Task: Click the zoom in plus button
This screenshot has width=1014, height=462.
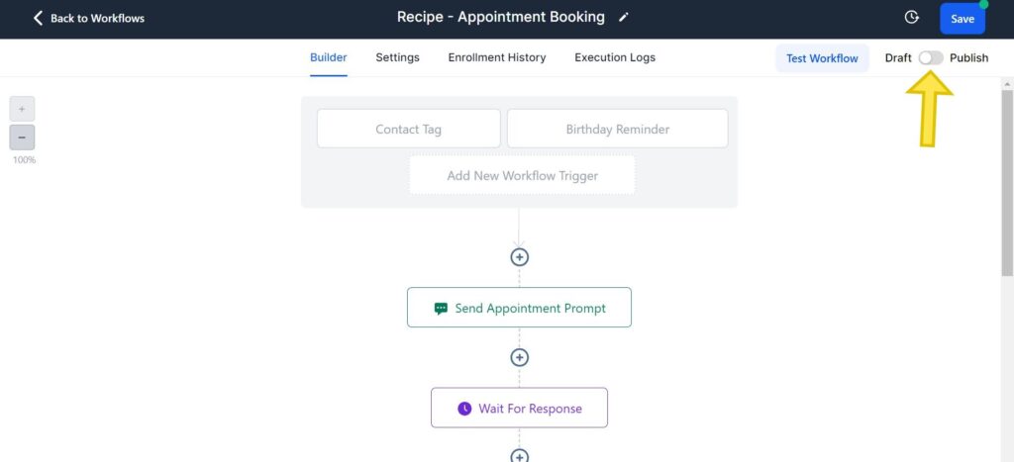Action: pos(22,109)
